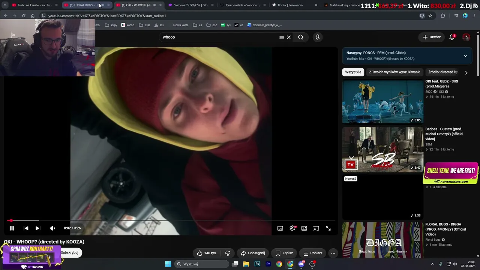Show more filter chips with the right arrow

click(x=466, y=72)
